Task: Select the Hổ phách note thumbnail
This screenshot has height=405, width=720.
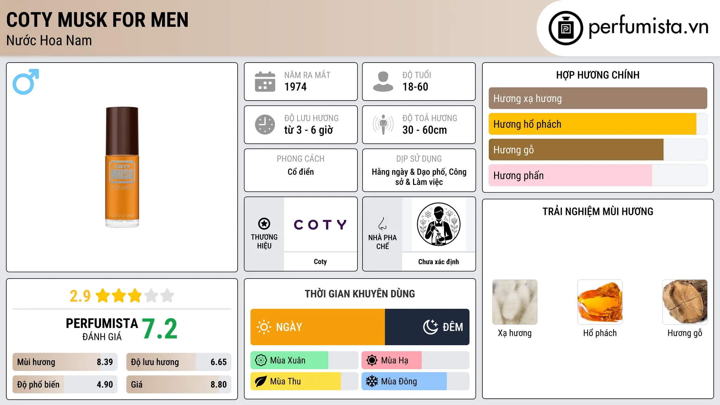Action: coord(600,302)
